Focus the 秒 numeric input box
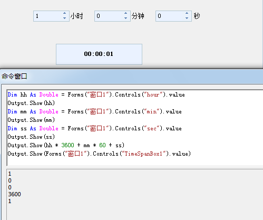The height and width of the screenshot is (220, 263). tap(170, 16)
